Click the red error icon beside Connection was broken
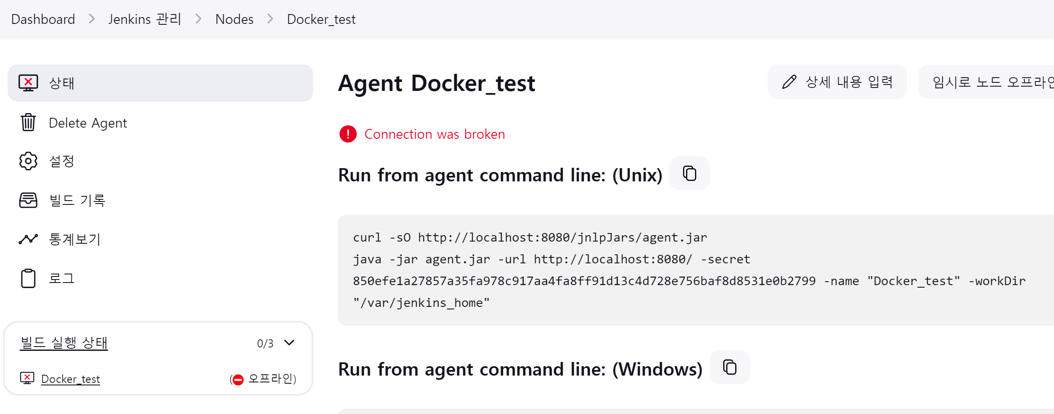Screen dimensions: 1054x414 coord(348,134)
